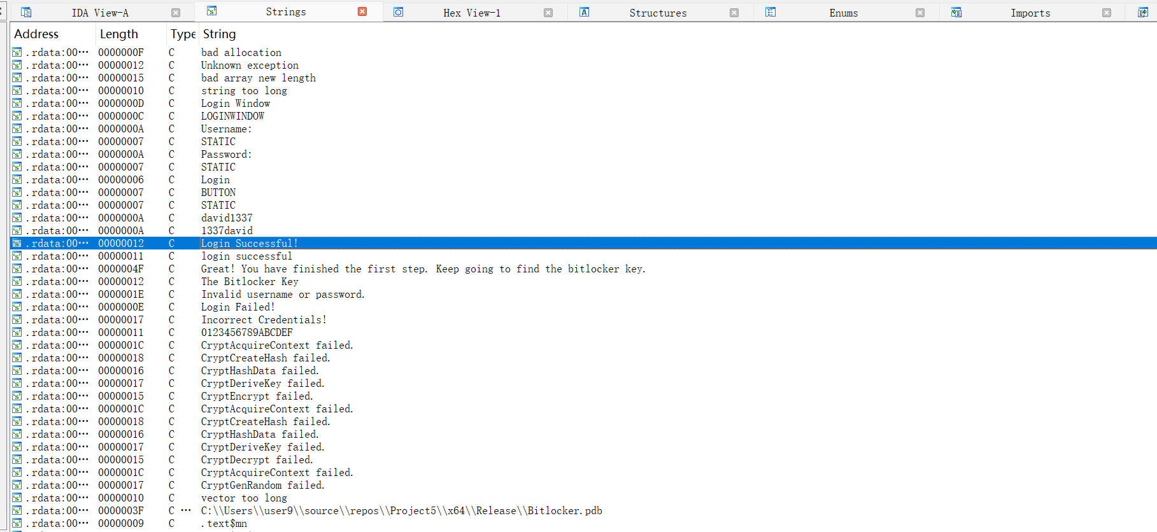
Task: Select the 'david1337' string entry
Action: pyautogui.click(x=227, y=218)
